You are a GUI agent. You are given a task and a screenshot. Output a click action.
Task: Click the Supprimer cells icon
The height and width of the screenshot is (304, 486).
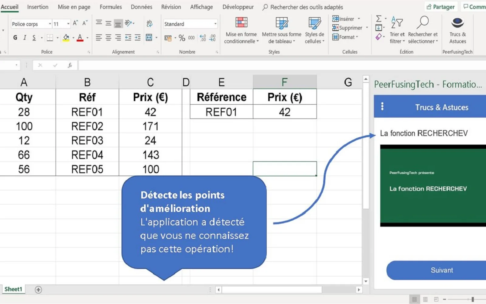click(x=335, y=28)
